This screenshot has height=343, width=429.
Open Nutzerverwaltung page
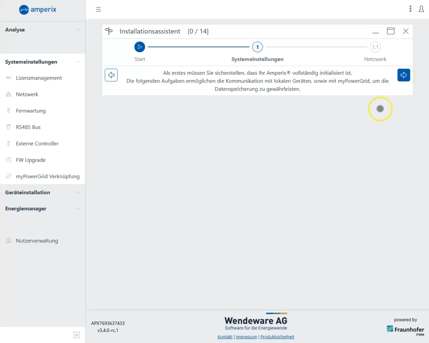43,241
